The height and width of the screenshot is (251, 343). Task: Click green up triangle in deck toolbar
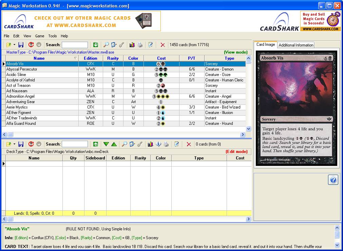tap(114, 144)
